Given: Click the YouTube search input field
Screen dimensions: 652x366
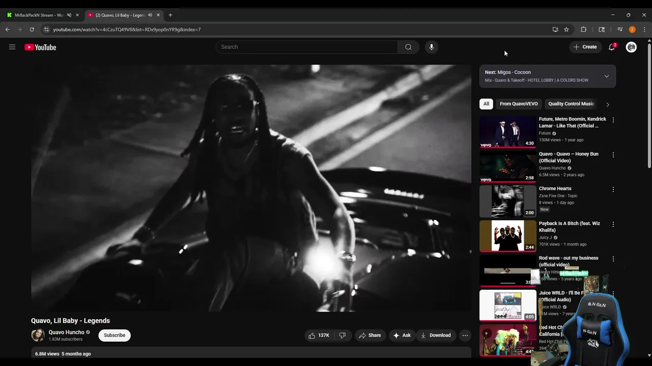Looking at the screenshot, I should 307,47.
